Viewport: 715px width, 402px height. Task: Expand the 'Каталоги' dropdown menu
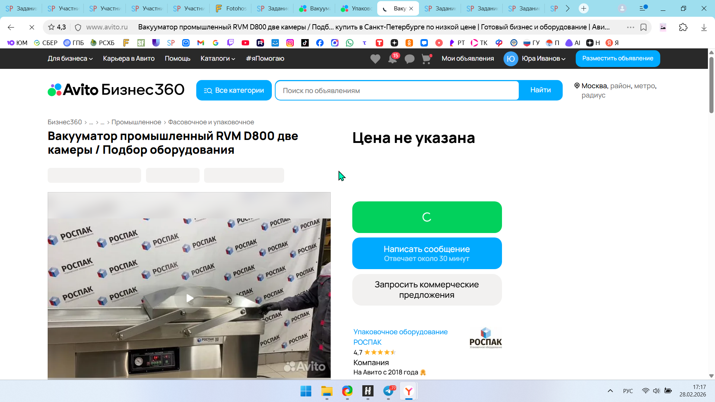(x=217, y=58)
